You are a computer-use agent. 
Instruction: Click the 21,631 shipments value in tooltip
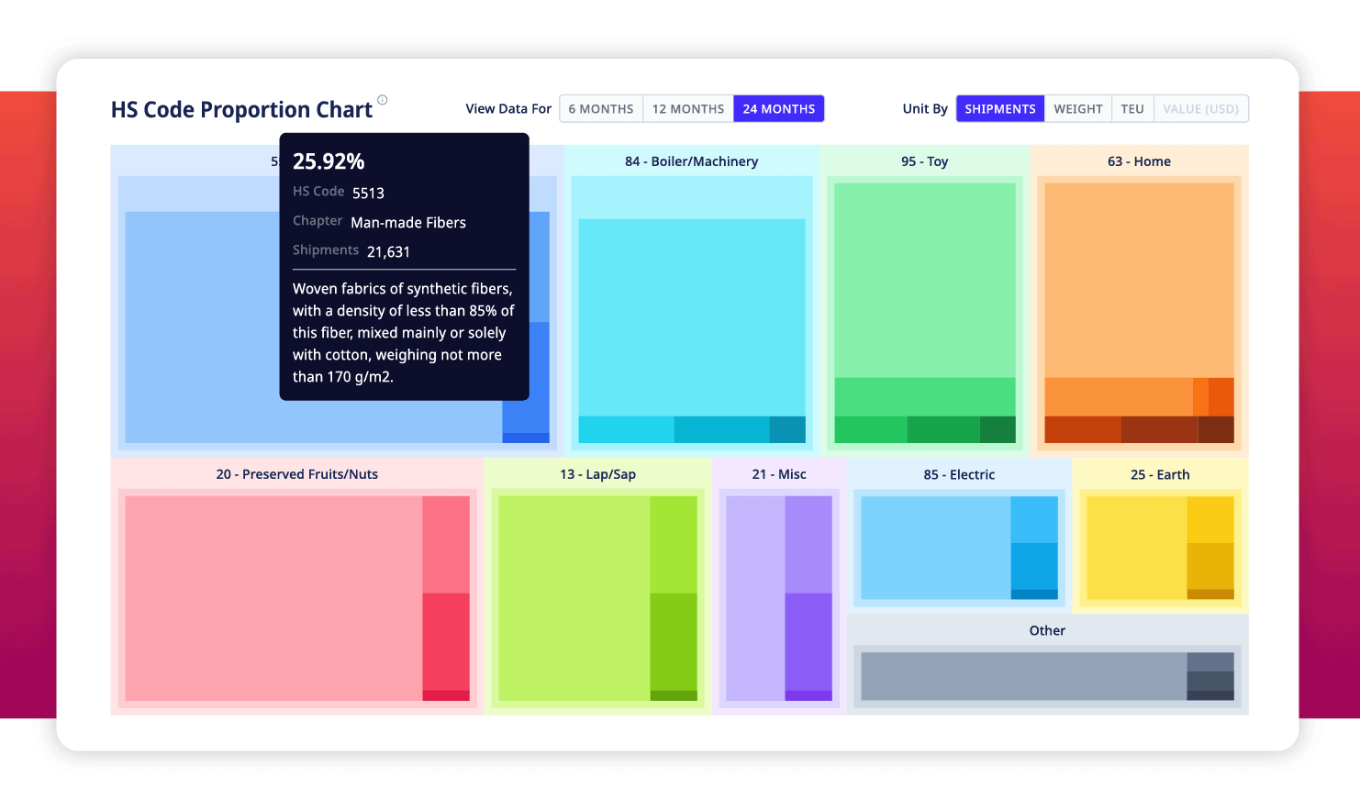tap(388, 251)
